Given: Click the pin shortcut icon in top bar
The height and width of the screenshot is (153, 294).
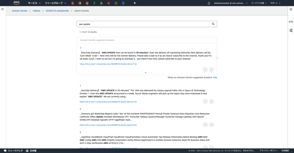Looking at the screenshot, I should click(x=135, y=3).
